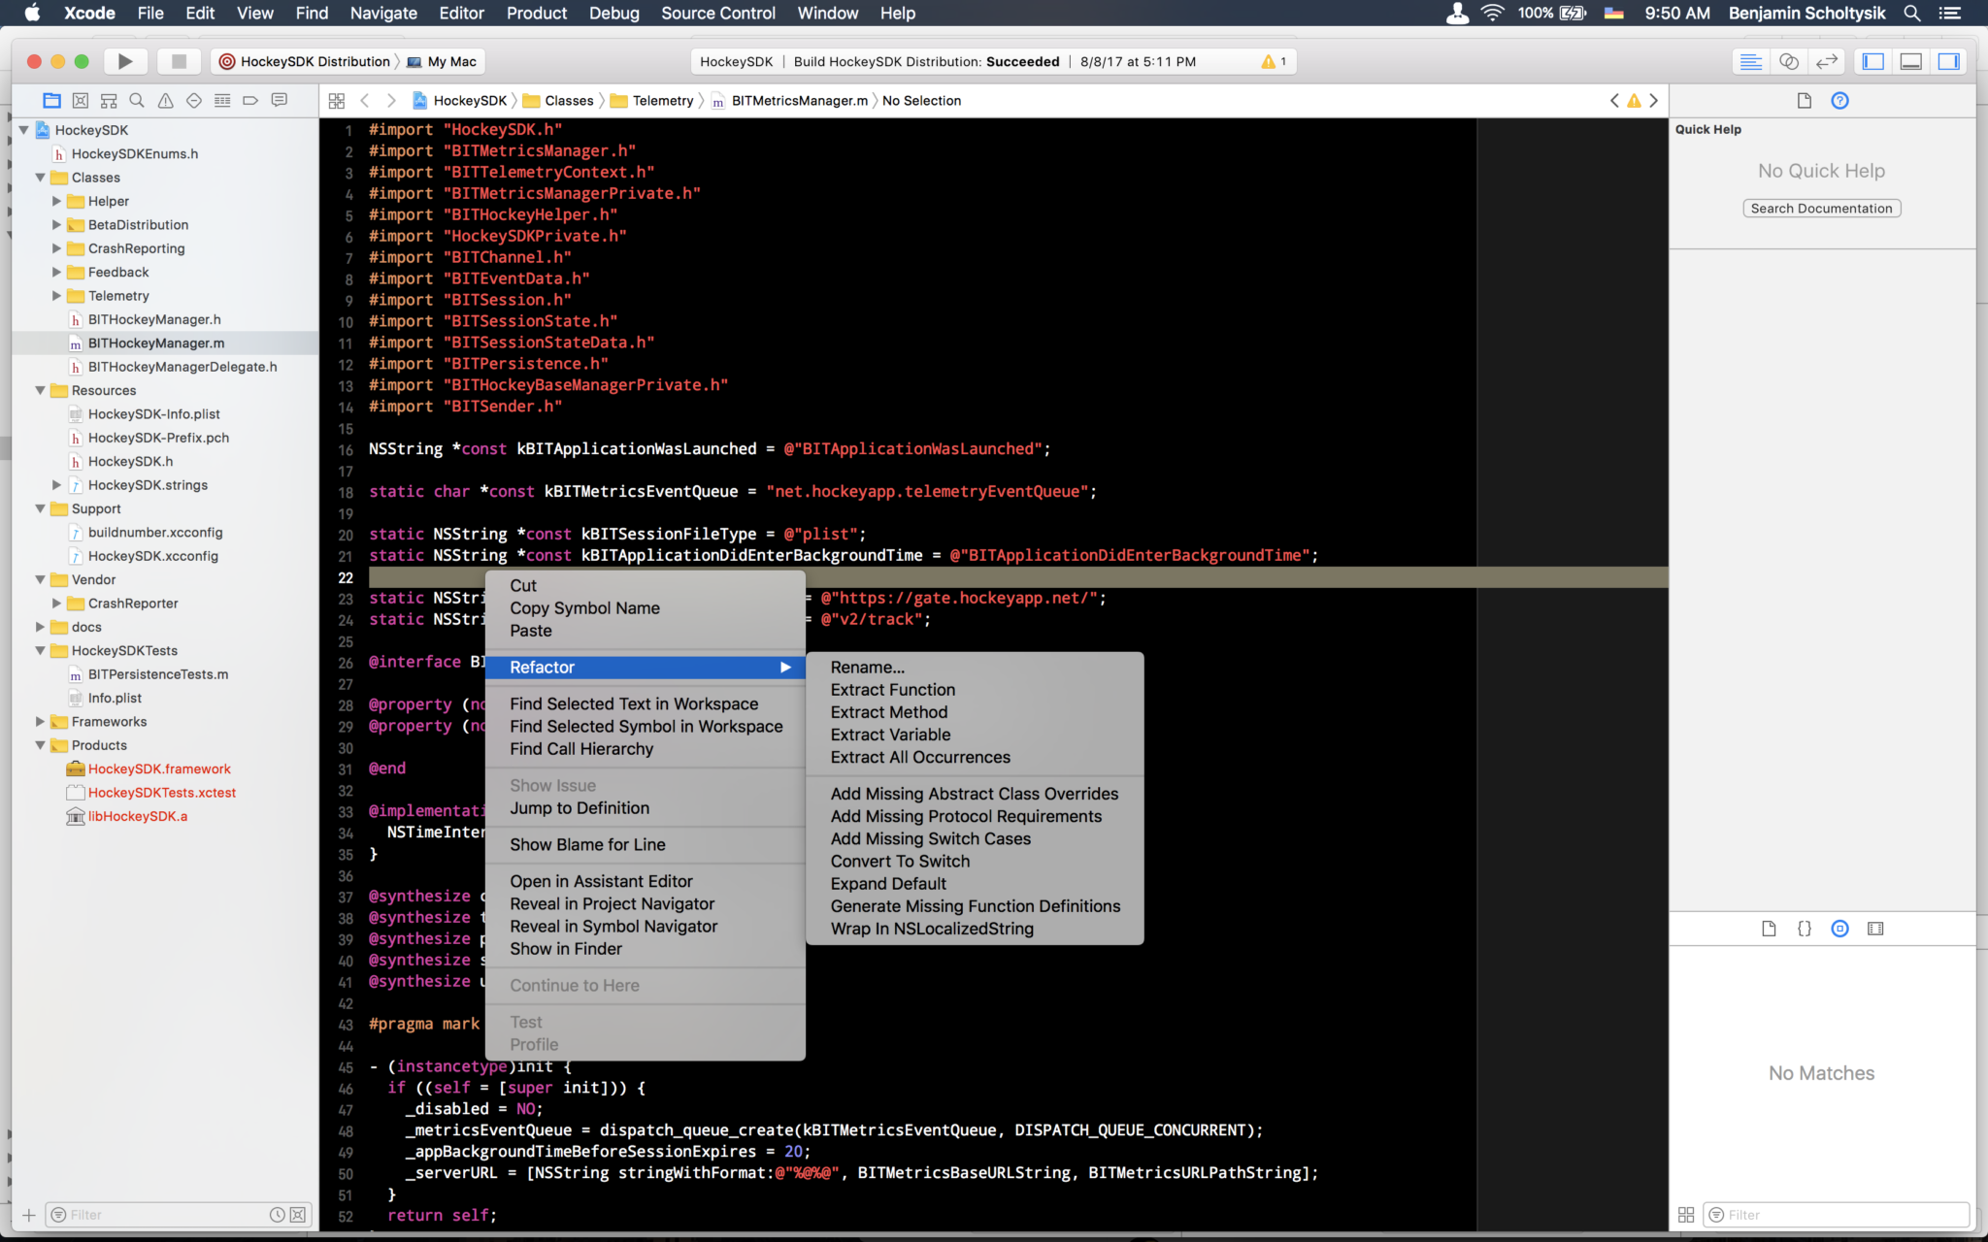Expand the Helper folder
Viewport: 1988px width, 1242px height.
[56, 201]
